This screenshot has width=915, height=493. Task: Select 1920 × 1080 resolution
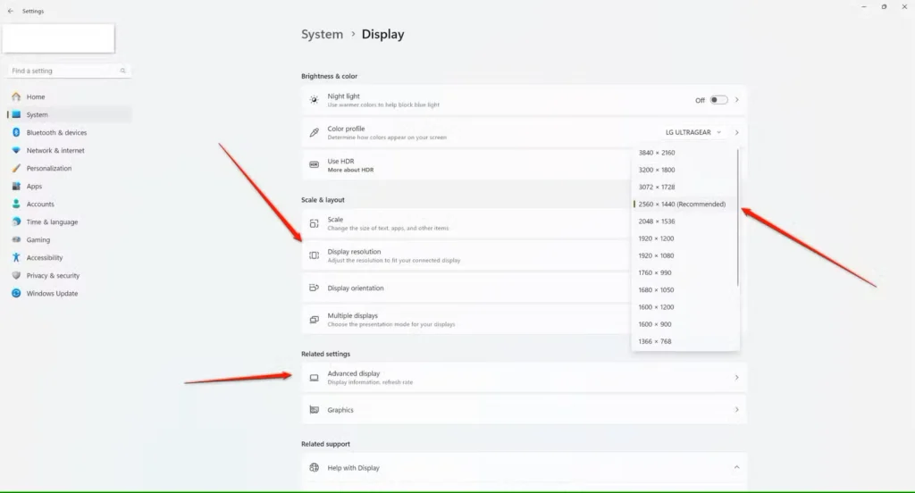click(x=684, y=255)
